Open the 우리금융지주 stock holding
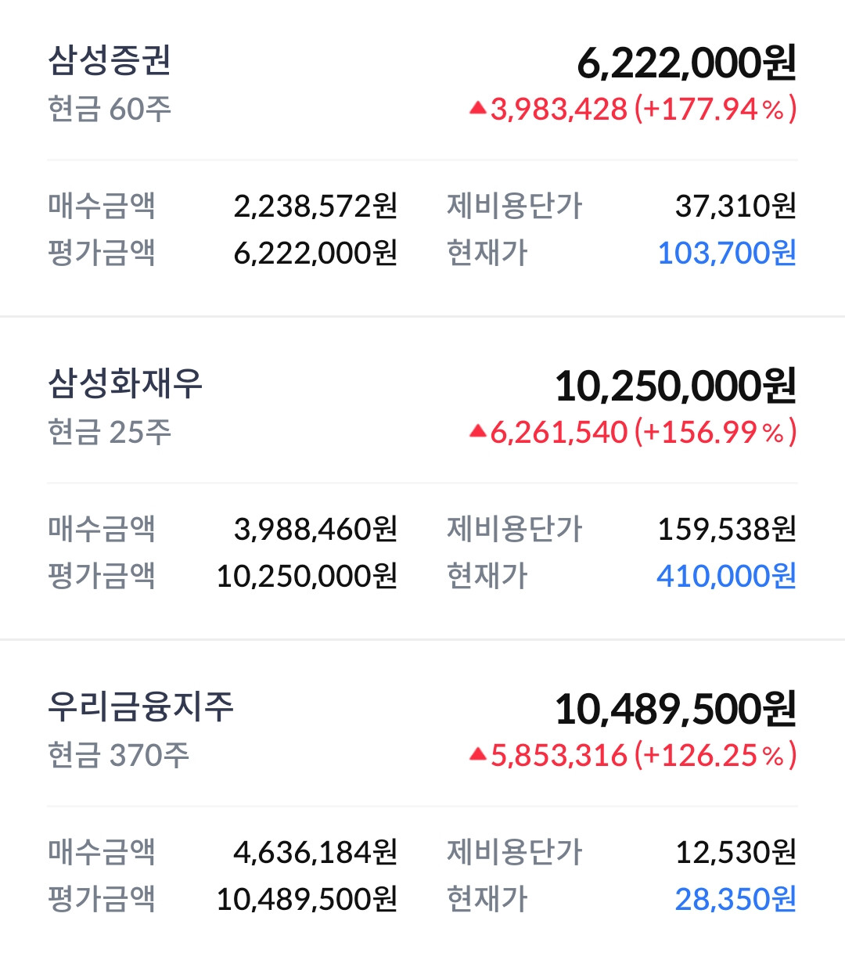 (422, 800)
